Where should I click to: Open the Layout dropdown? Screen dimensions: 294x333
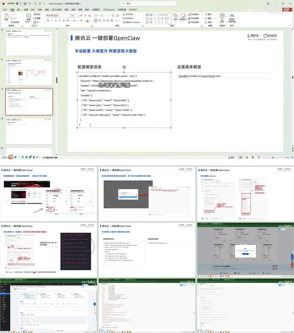coord(38,14)
